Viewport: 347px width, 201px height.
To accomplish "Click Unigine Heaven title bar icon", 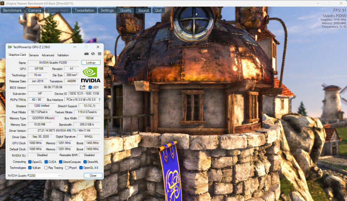I will click(2, 3).
